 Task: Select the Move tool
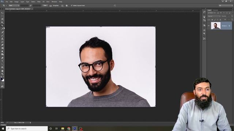pos(2,13)
